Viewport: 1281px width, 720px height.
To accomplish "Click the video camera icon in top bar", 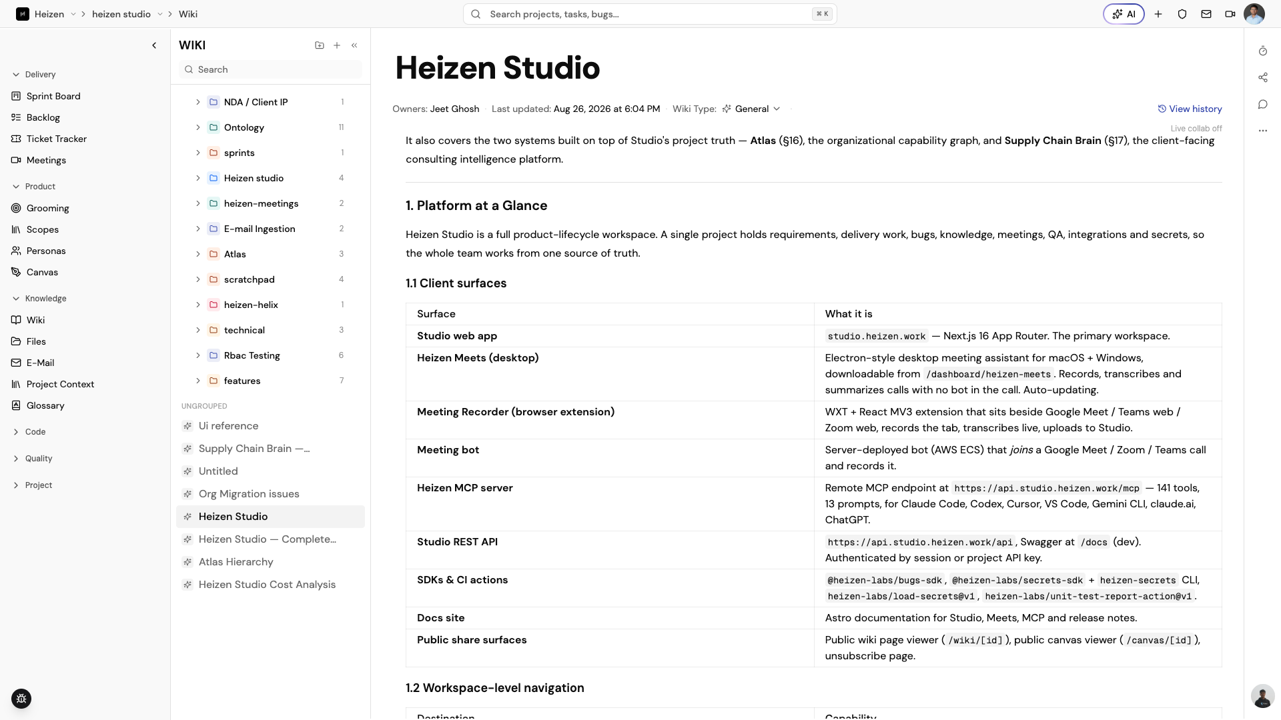I will (1230, 14).
